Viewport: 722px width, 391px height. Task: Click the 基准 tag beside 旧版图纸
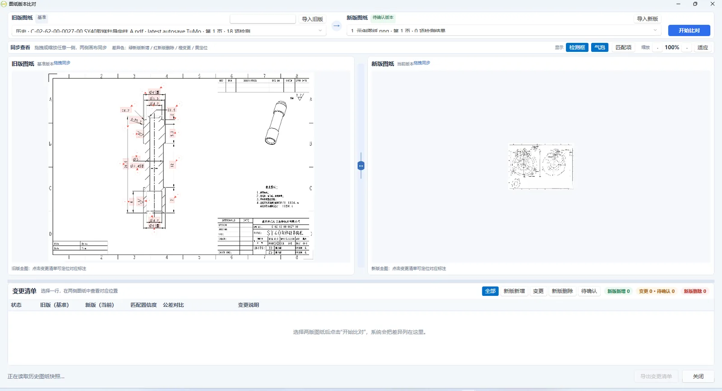click(42, 18)
